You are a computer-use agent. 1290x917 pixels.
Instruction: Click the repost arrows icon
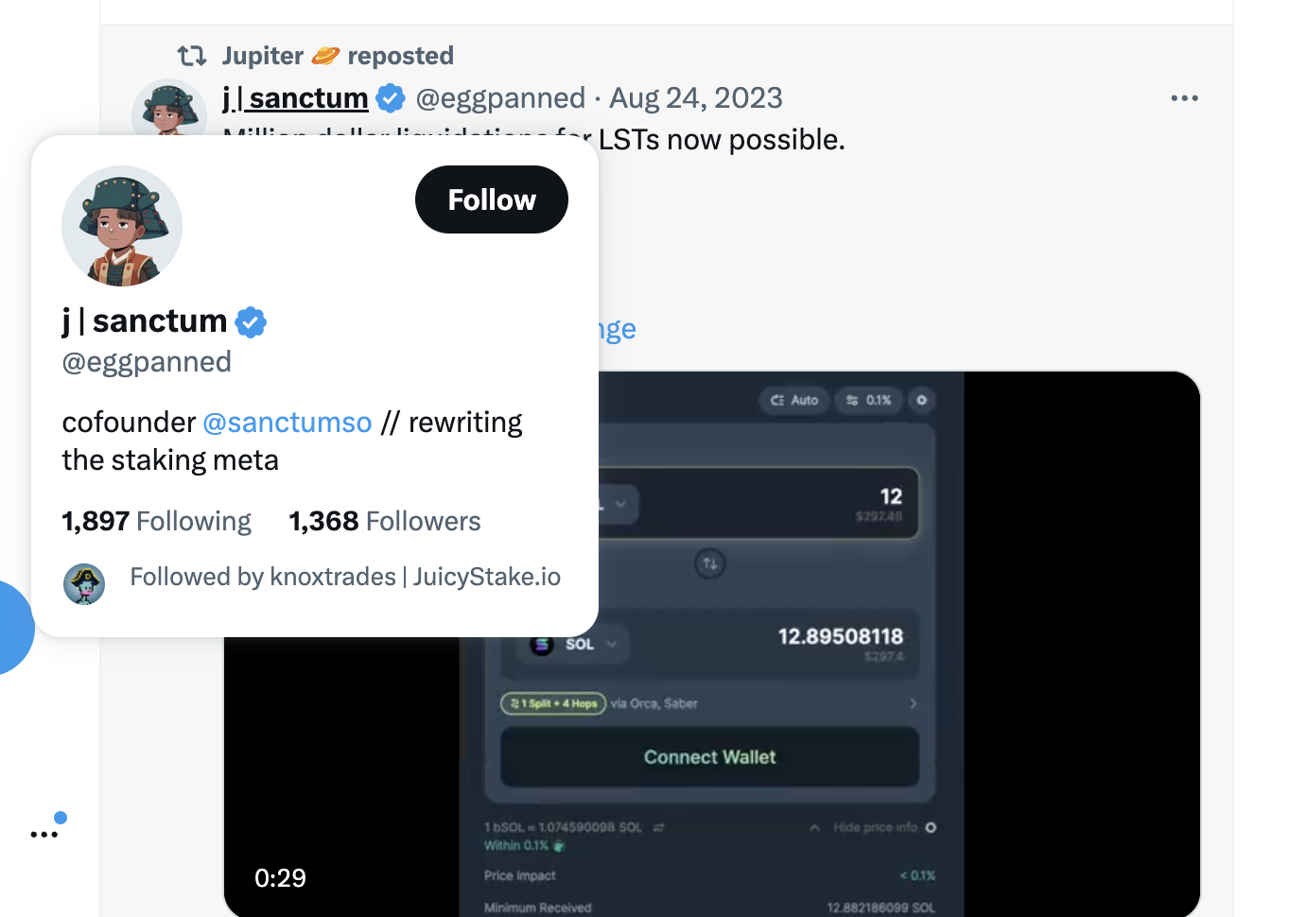(x=192, y=56)
